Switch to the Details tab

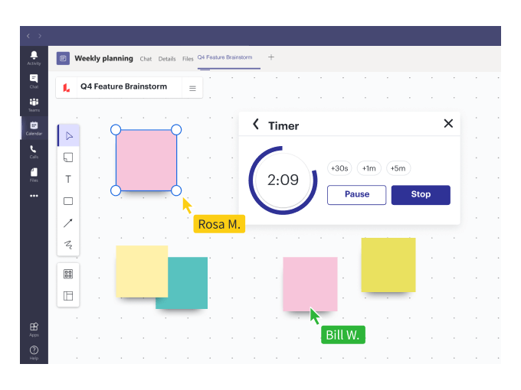pos(167,59)
